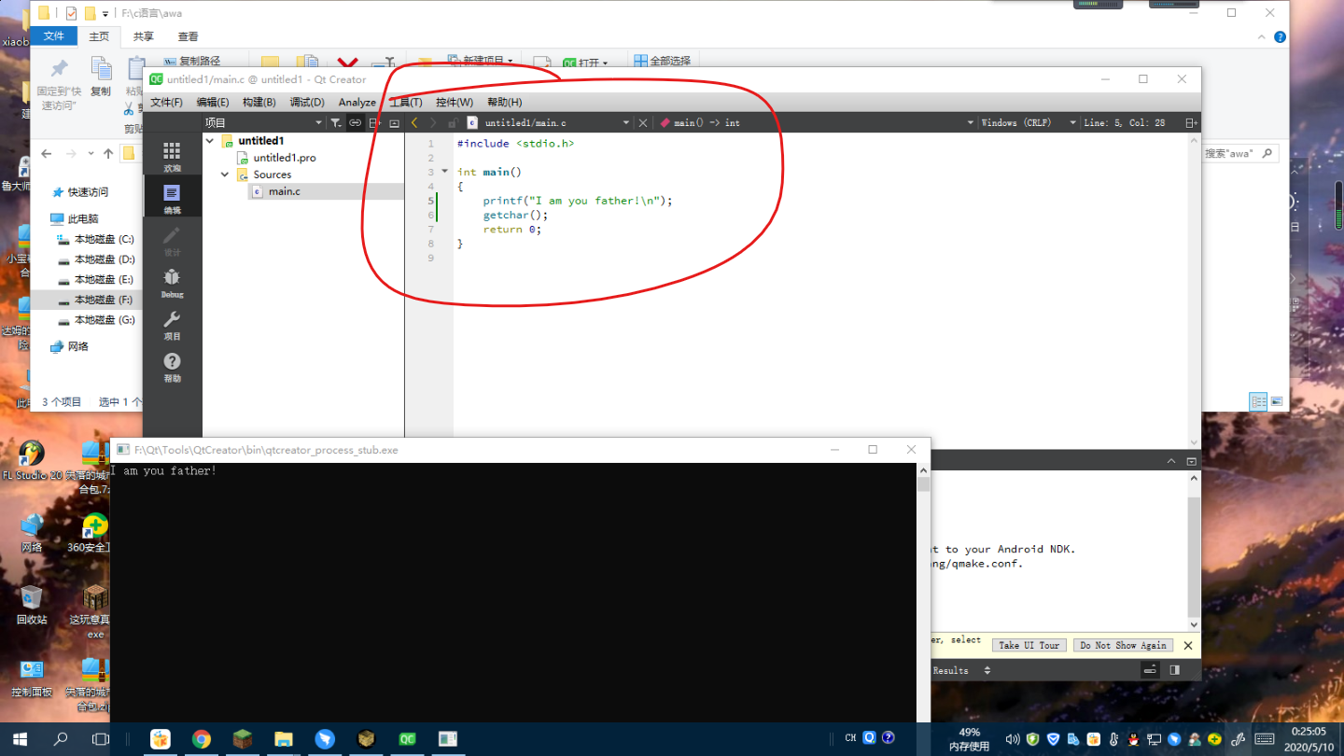Click the Explorer help question mark icon
The height and width of the screenshot is (756, 1344).
pos(1280,37)
